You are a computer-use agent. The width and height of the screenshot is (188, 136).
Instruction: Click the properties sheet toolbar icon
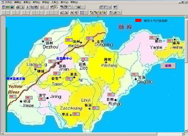click(x=101, y=7)
